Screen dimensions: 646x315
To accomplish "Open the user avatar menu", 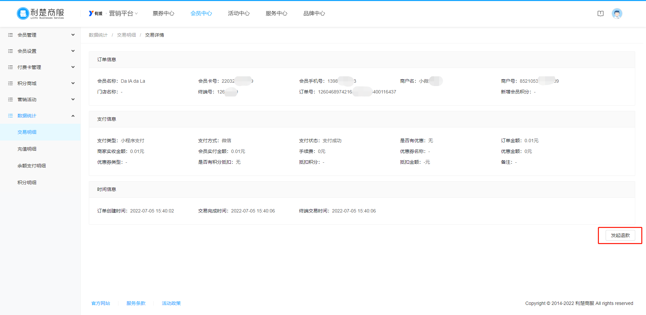I will (617, 13).
